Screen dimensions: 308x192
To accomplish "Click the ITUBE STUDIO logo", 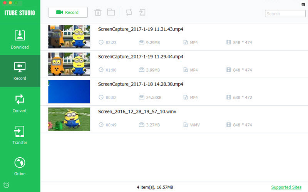I will tap(20, 13).
